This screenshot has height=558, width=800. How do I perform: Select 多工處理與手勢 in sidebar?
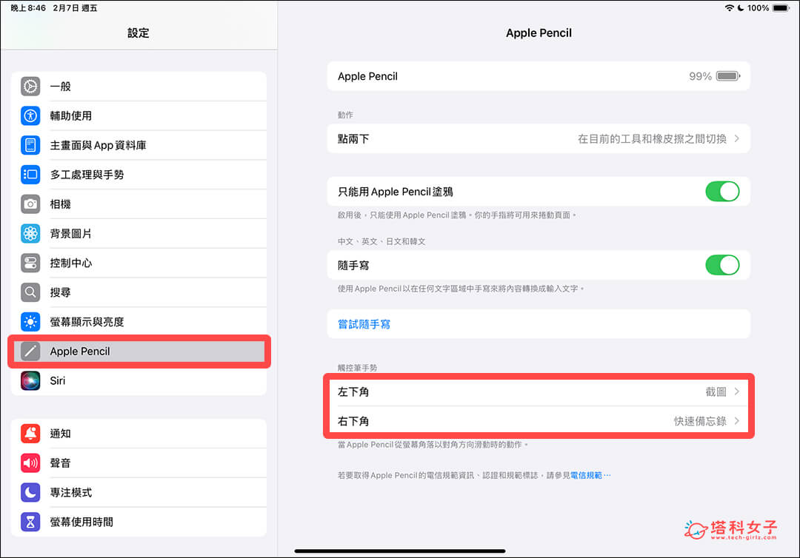pyautogui.click(x=139, y=174)
